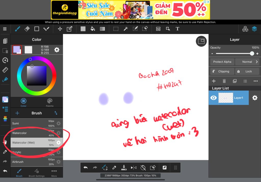Viewport: 261px width, 182px height.
Task: Select the rectangle shape tool
Action: point(37,29)
